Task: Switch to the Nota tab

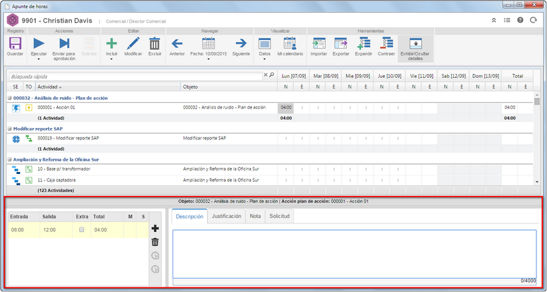Action: coord(255,216)
